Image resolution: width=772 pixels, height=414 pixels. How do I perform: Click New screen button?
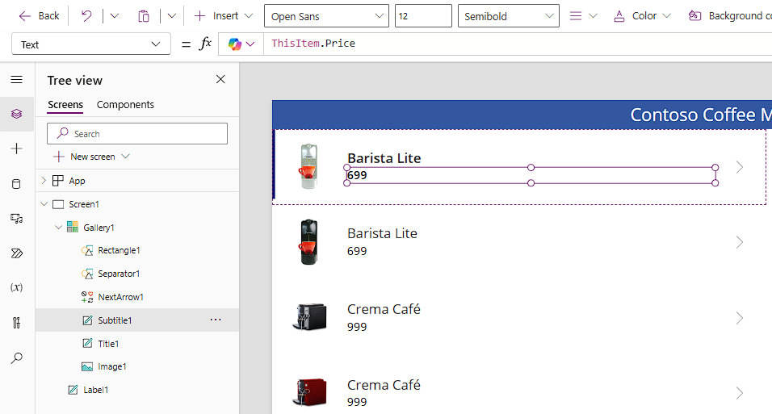[x=86, y=157]
